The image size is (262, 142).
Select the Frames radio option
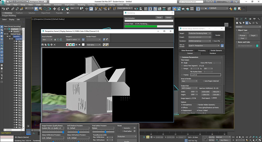pyautogui.click(x=182, y=75)
